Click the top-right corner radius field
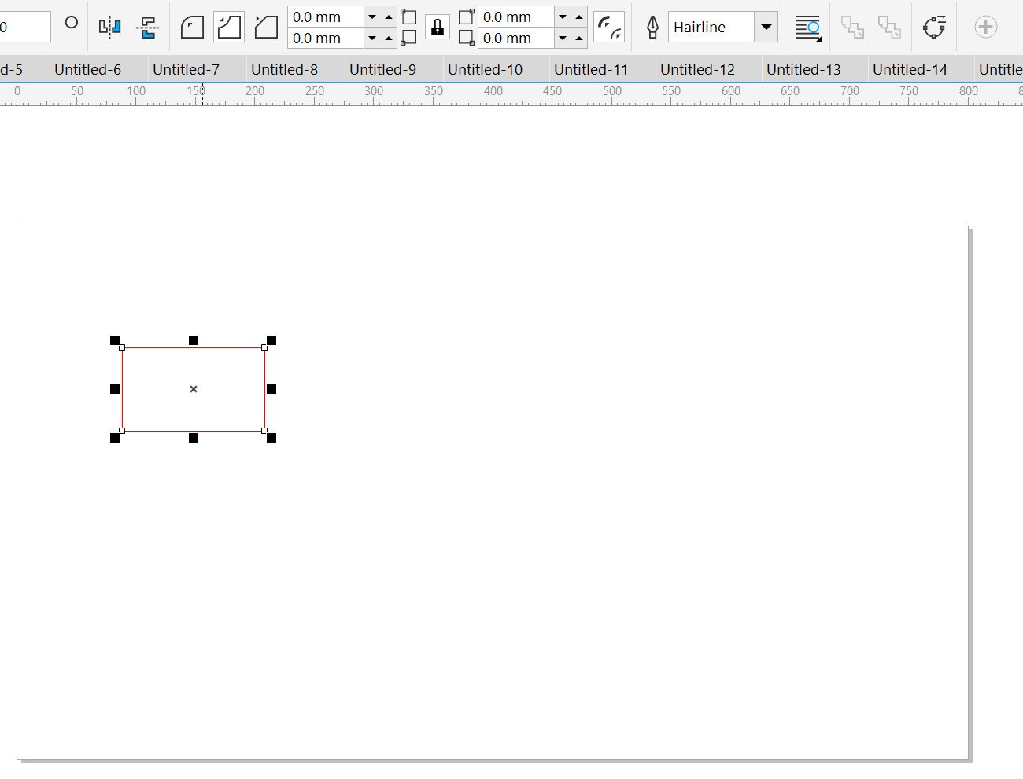 (516, 17)
